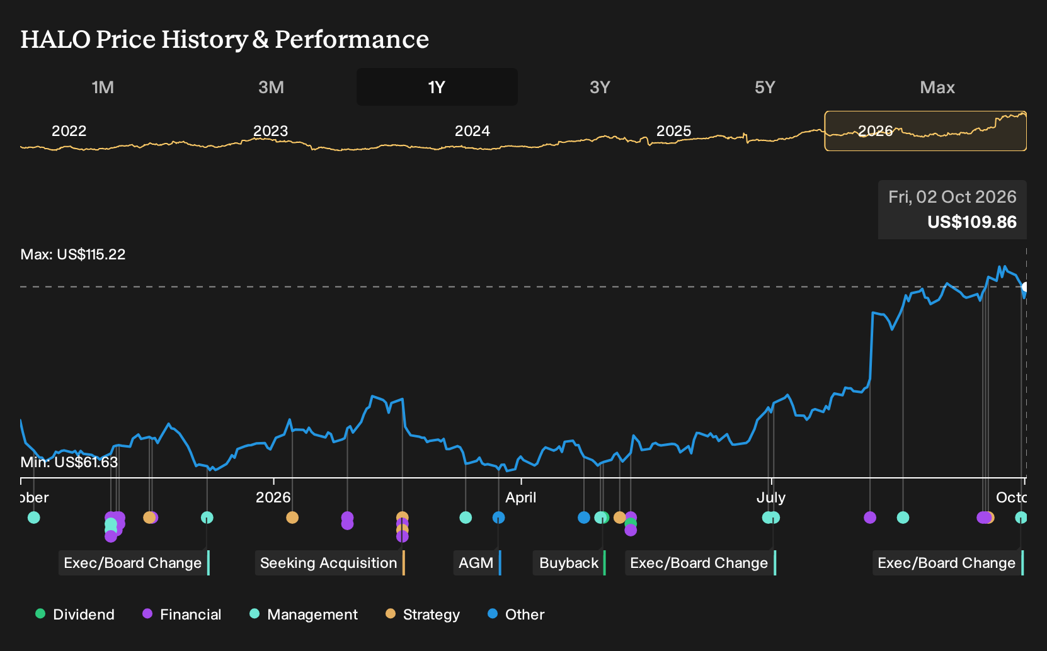Open the Exec/Board Change label near October

click(947, 563)
